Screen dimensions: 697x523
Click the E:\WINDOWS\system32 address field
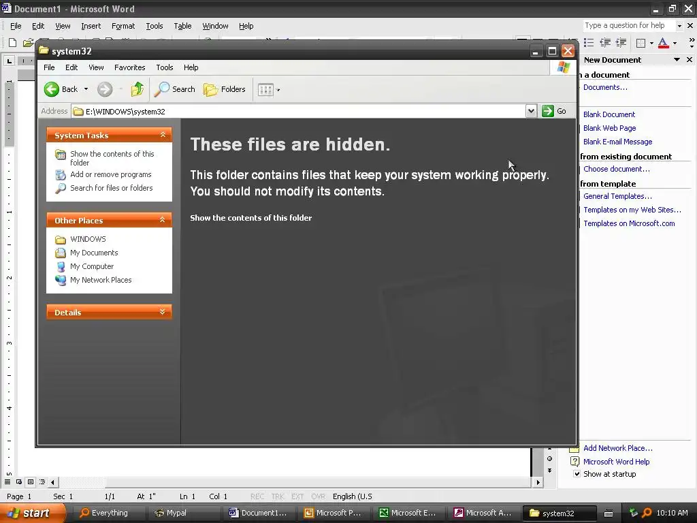click(x=298, y=111)
